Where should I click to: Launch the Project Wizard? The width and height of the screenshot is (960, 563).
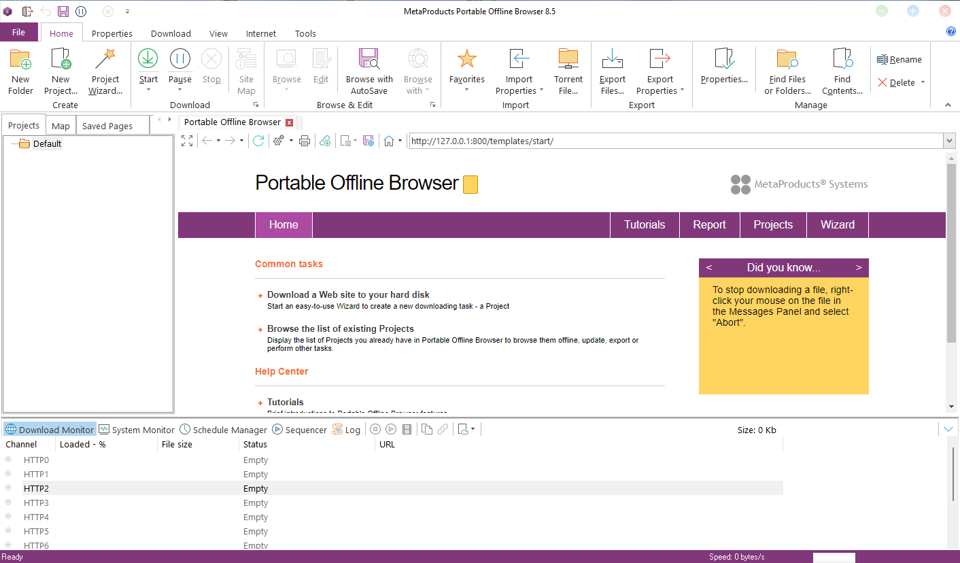click(105, 71)
